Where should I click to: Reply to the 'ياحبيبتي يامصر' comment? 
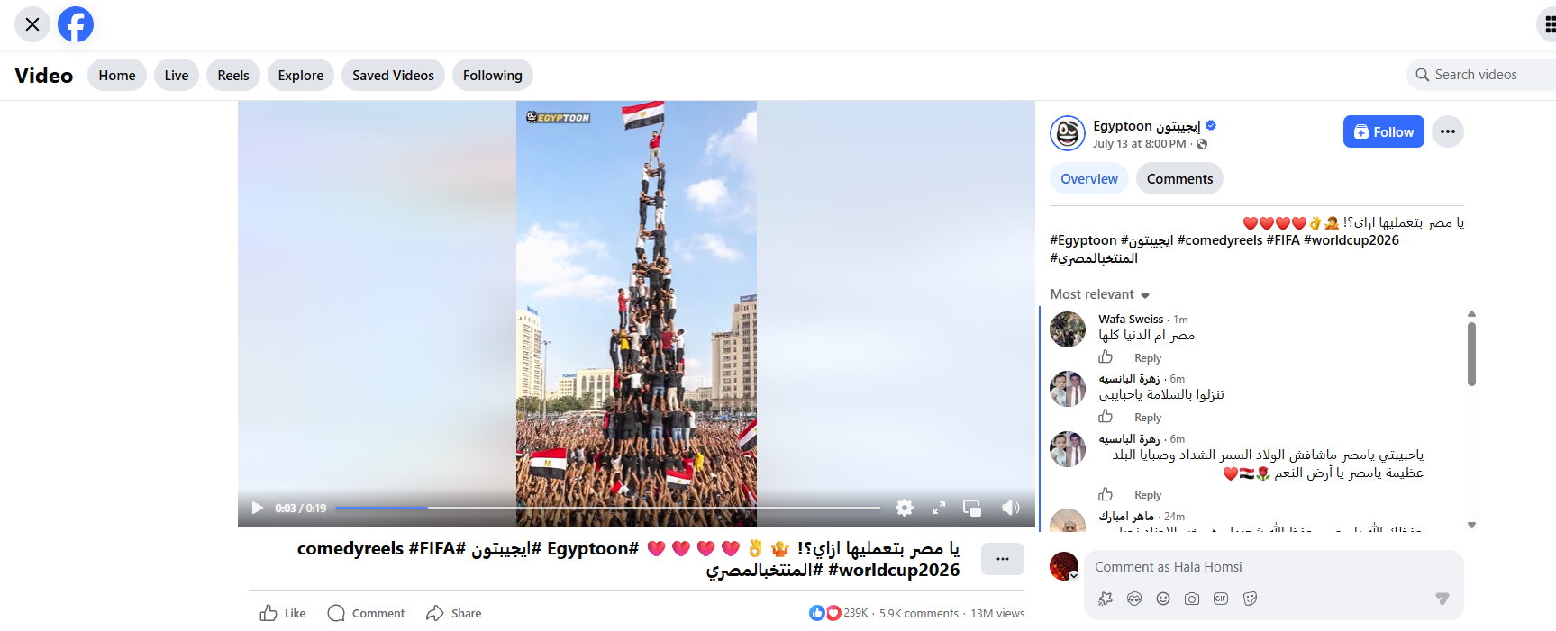point(1148,495)
